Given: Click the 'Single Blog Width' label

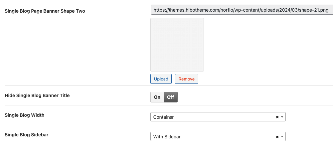Looking at the screenshot, I should (x=25, y=115).
